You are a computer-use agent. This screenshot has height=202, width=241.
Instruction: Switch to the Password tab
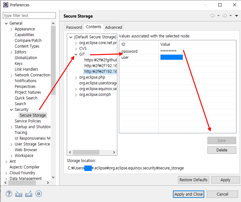(74, 27)
